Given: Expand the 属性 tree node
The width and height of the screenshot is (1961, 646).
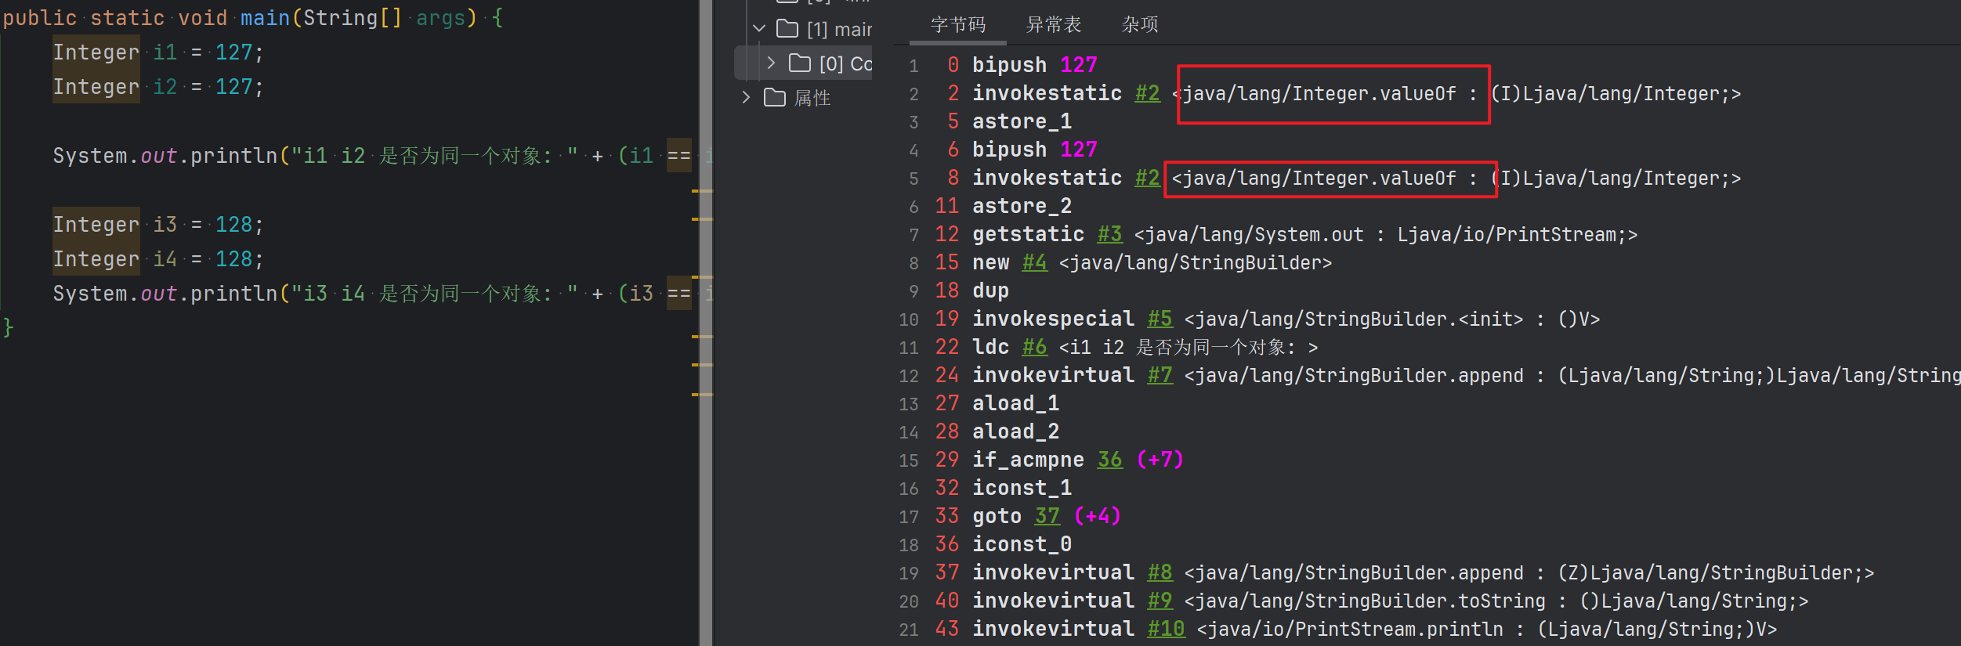Looking at the screenshot, I should [x=746, y=98].
